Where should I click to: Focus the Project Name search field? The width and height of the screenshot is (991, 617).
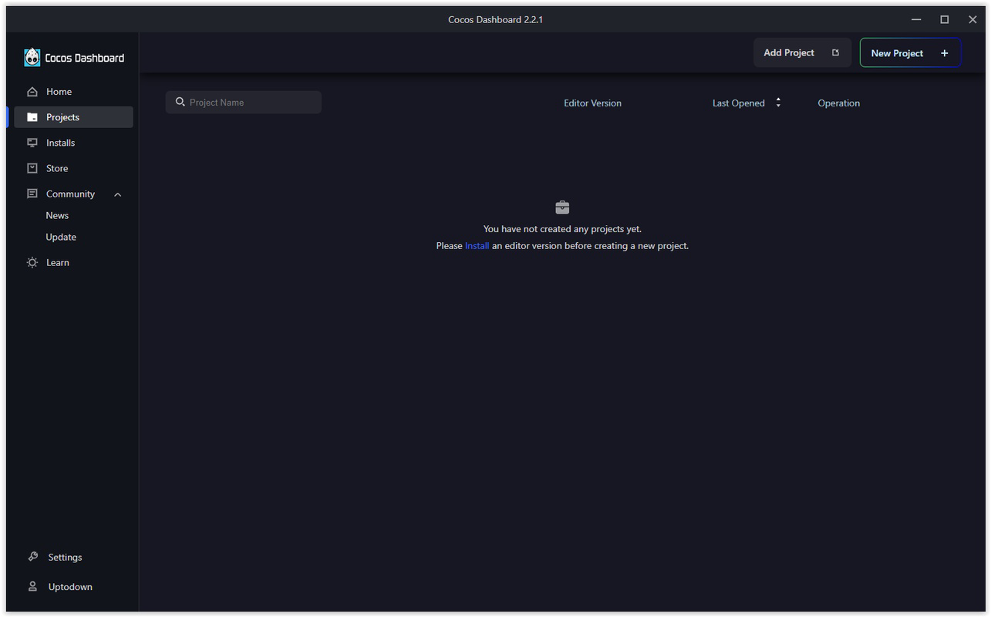click(x=244, y=102)
